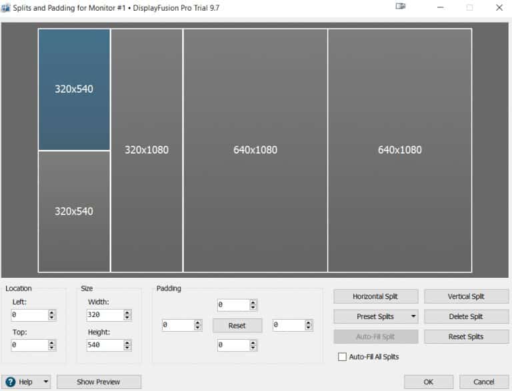The height and width of the screenshot is (391, 512).
Task: Decrease the Top location value with stepper
Action: [51, 348]
